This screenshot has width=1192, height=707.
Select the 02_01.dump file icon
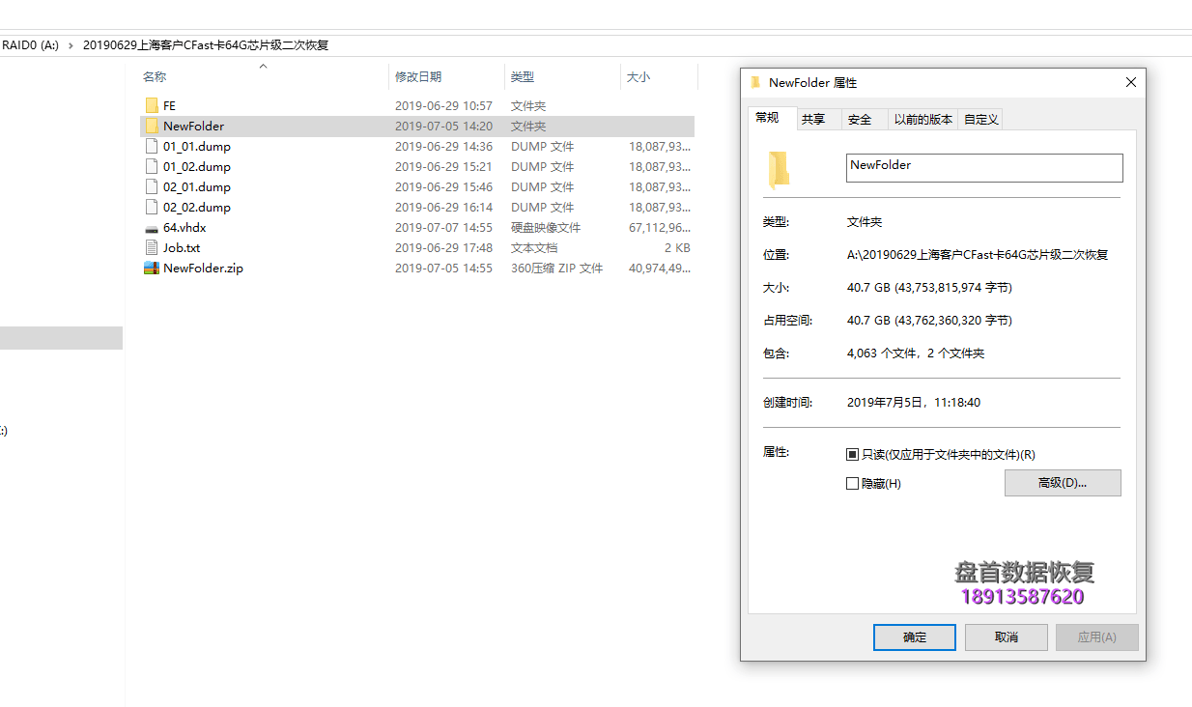[x=152, y=186]
